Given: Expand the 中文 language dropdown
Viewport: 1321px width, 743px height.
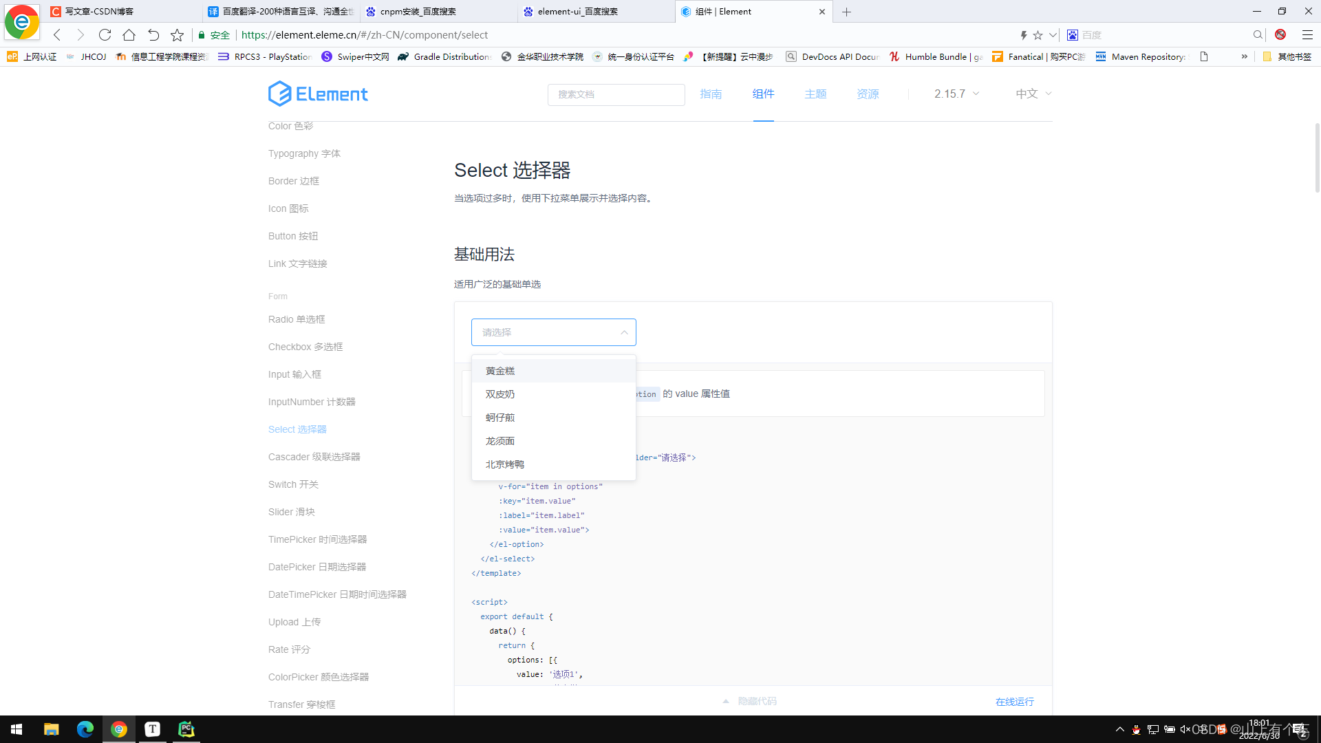Looking at the screenshot, I should (1033, 94).
